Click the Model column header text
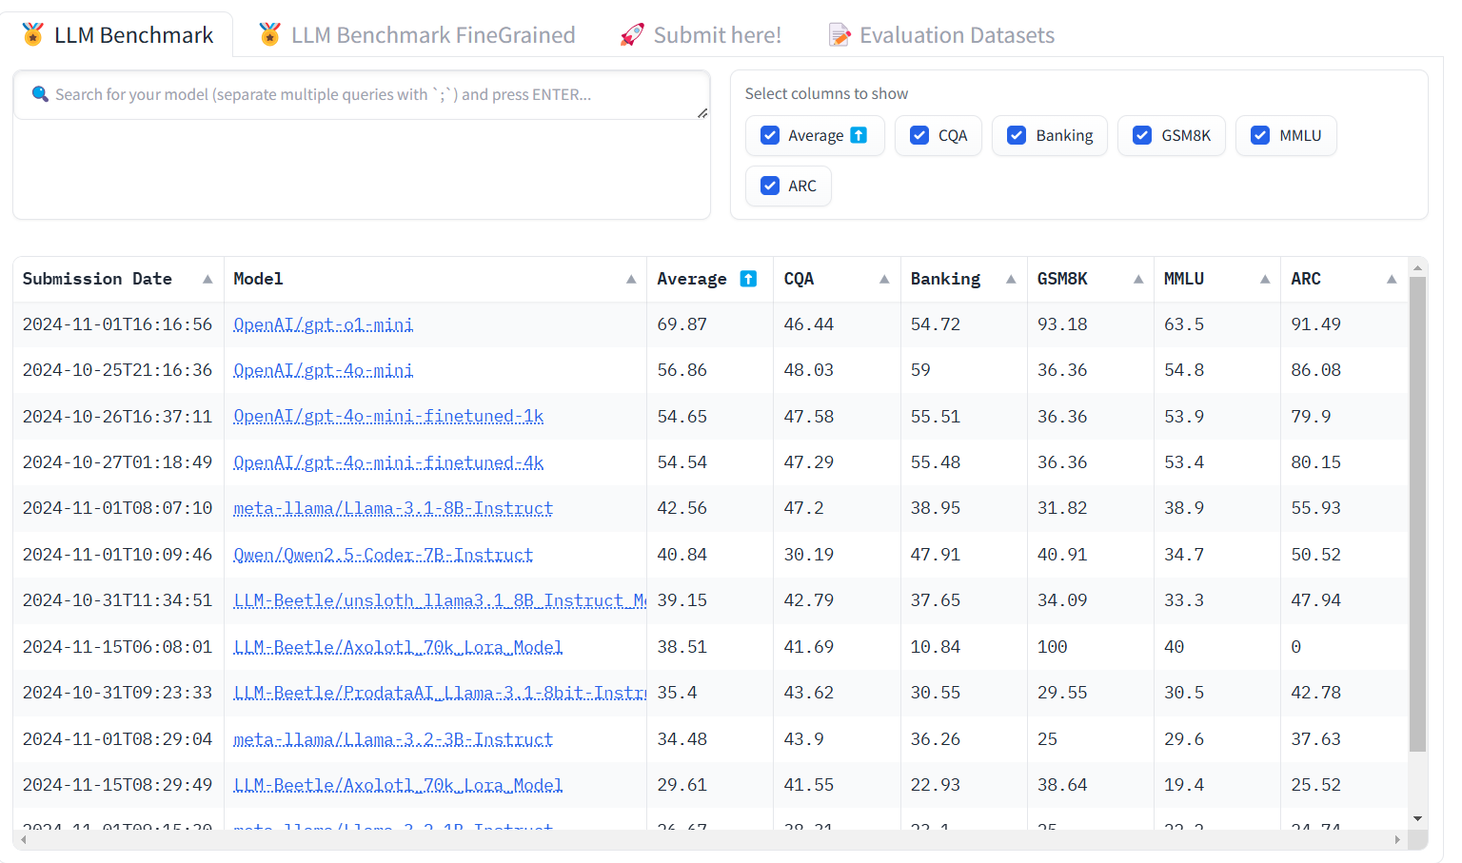The height and width of the screenshot is (863, 1462). point(258,279)
